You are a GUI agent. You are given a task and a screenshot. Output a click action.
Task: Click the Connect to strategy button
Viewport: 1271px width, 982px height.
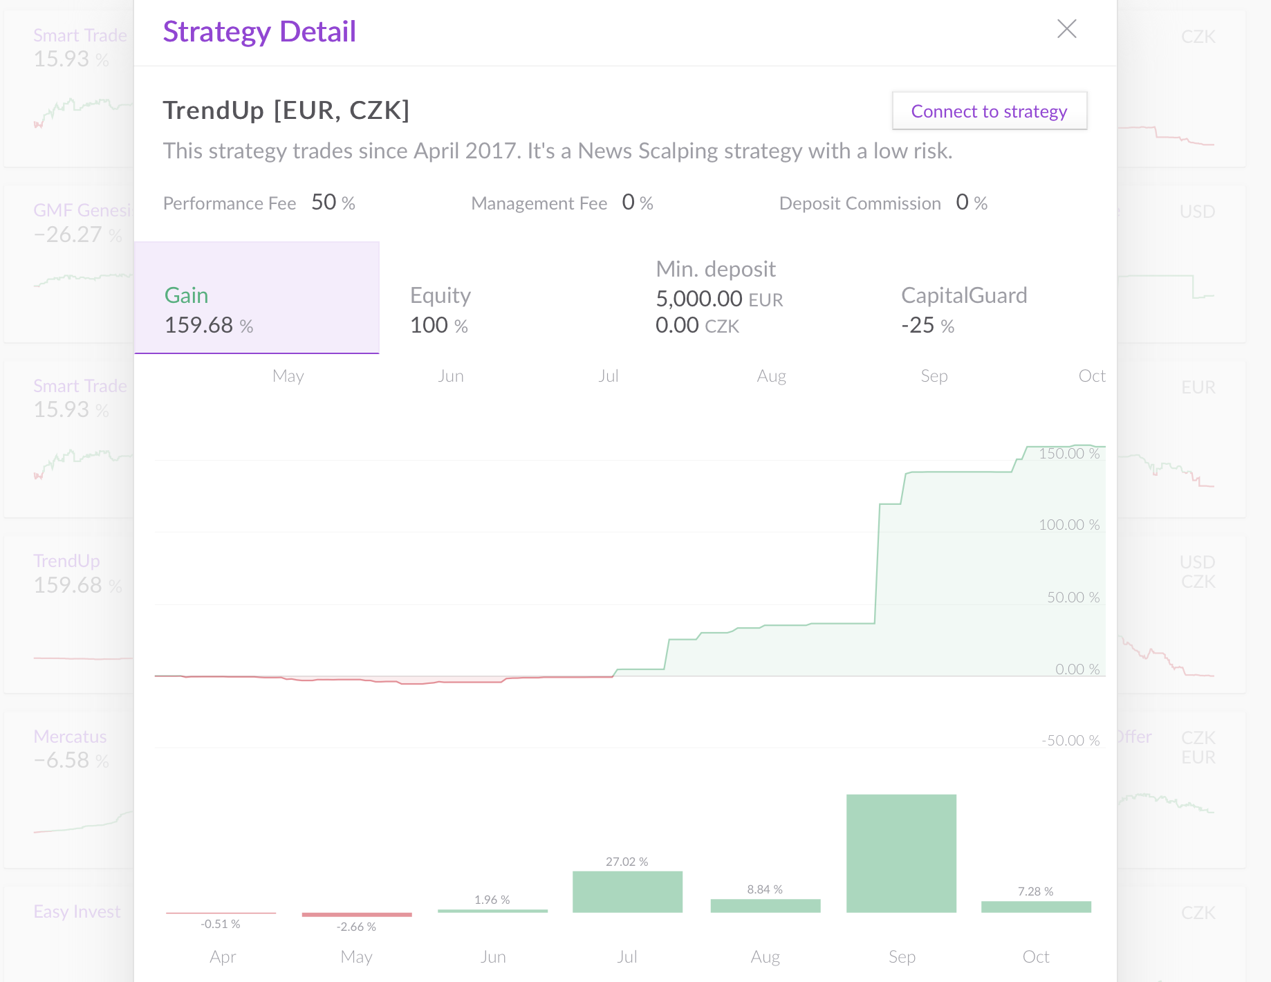[x=990, y=111]
